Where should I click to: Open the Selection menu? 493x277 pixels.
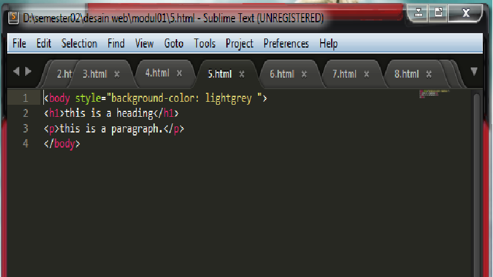[x=79, y=43]
